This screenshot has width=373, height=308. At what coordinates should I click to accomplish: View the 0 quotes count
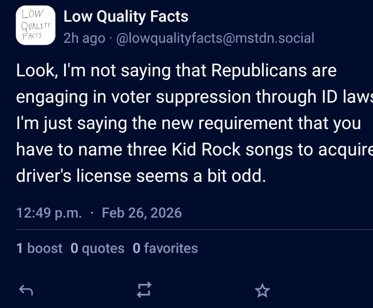pyautogui.click(x=97, y=248)
